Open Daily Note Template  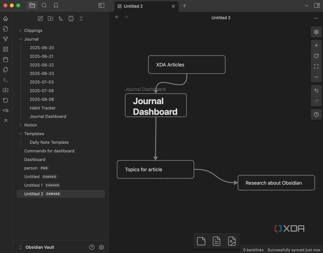pos(49,142)
